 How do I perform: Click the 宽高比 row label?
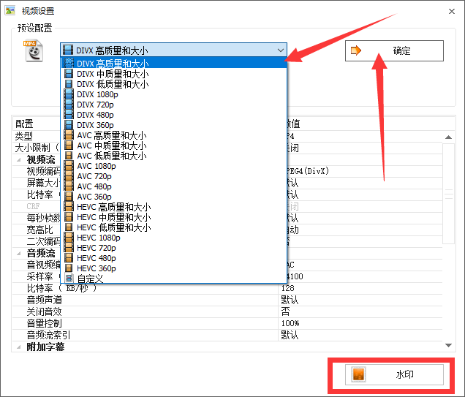click(x=39, y=230)
